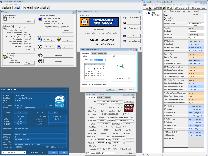The image size is (208, 156).
Task: Switch to Results tab in Result Browser
Action: [166, 11]
